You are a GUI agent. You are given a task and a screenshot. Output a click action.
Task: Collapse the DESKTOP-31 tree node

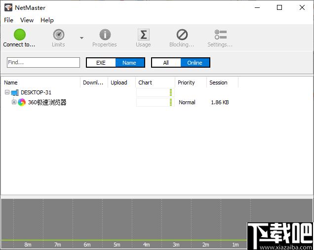tap(7, 92)
